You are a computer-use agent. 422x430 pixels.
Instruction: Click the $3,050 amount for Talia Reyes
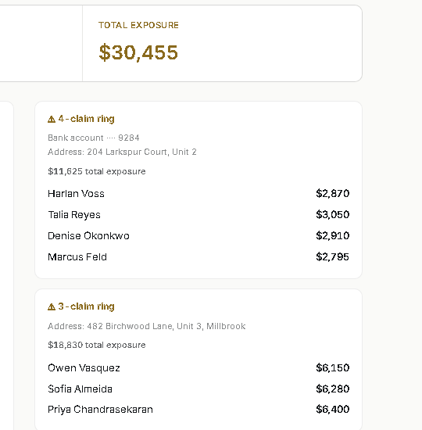pyautogui.click(x=333, y=215)
